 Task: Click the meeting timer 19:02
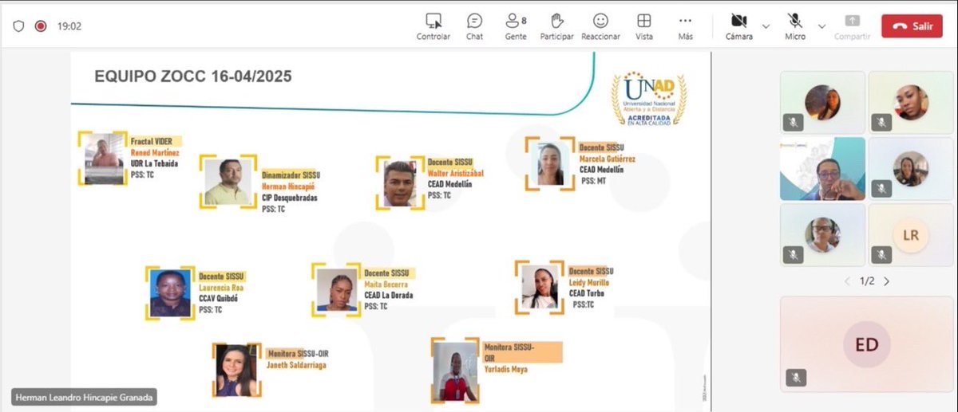click(69, 26)
